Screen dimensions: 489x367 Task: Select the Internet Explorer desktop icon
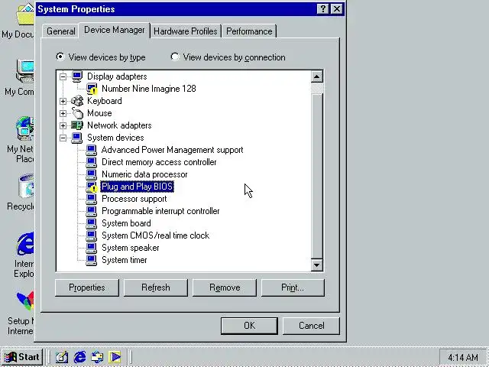(25, 244)
